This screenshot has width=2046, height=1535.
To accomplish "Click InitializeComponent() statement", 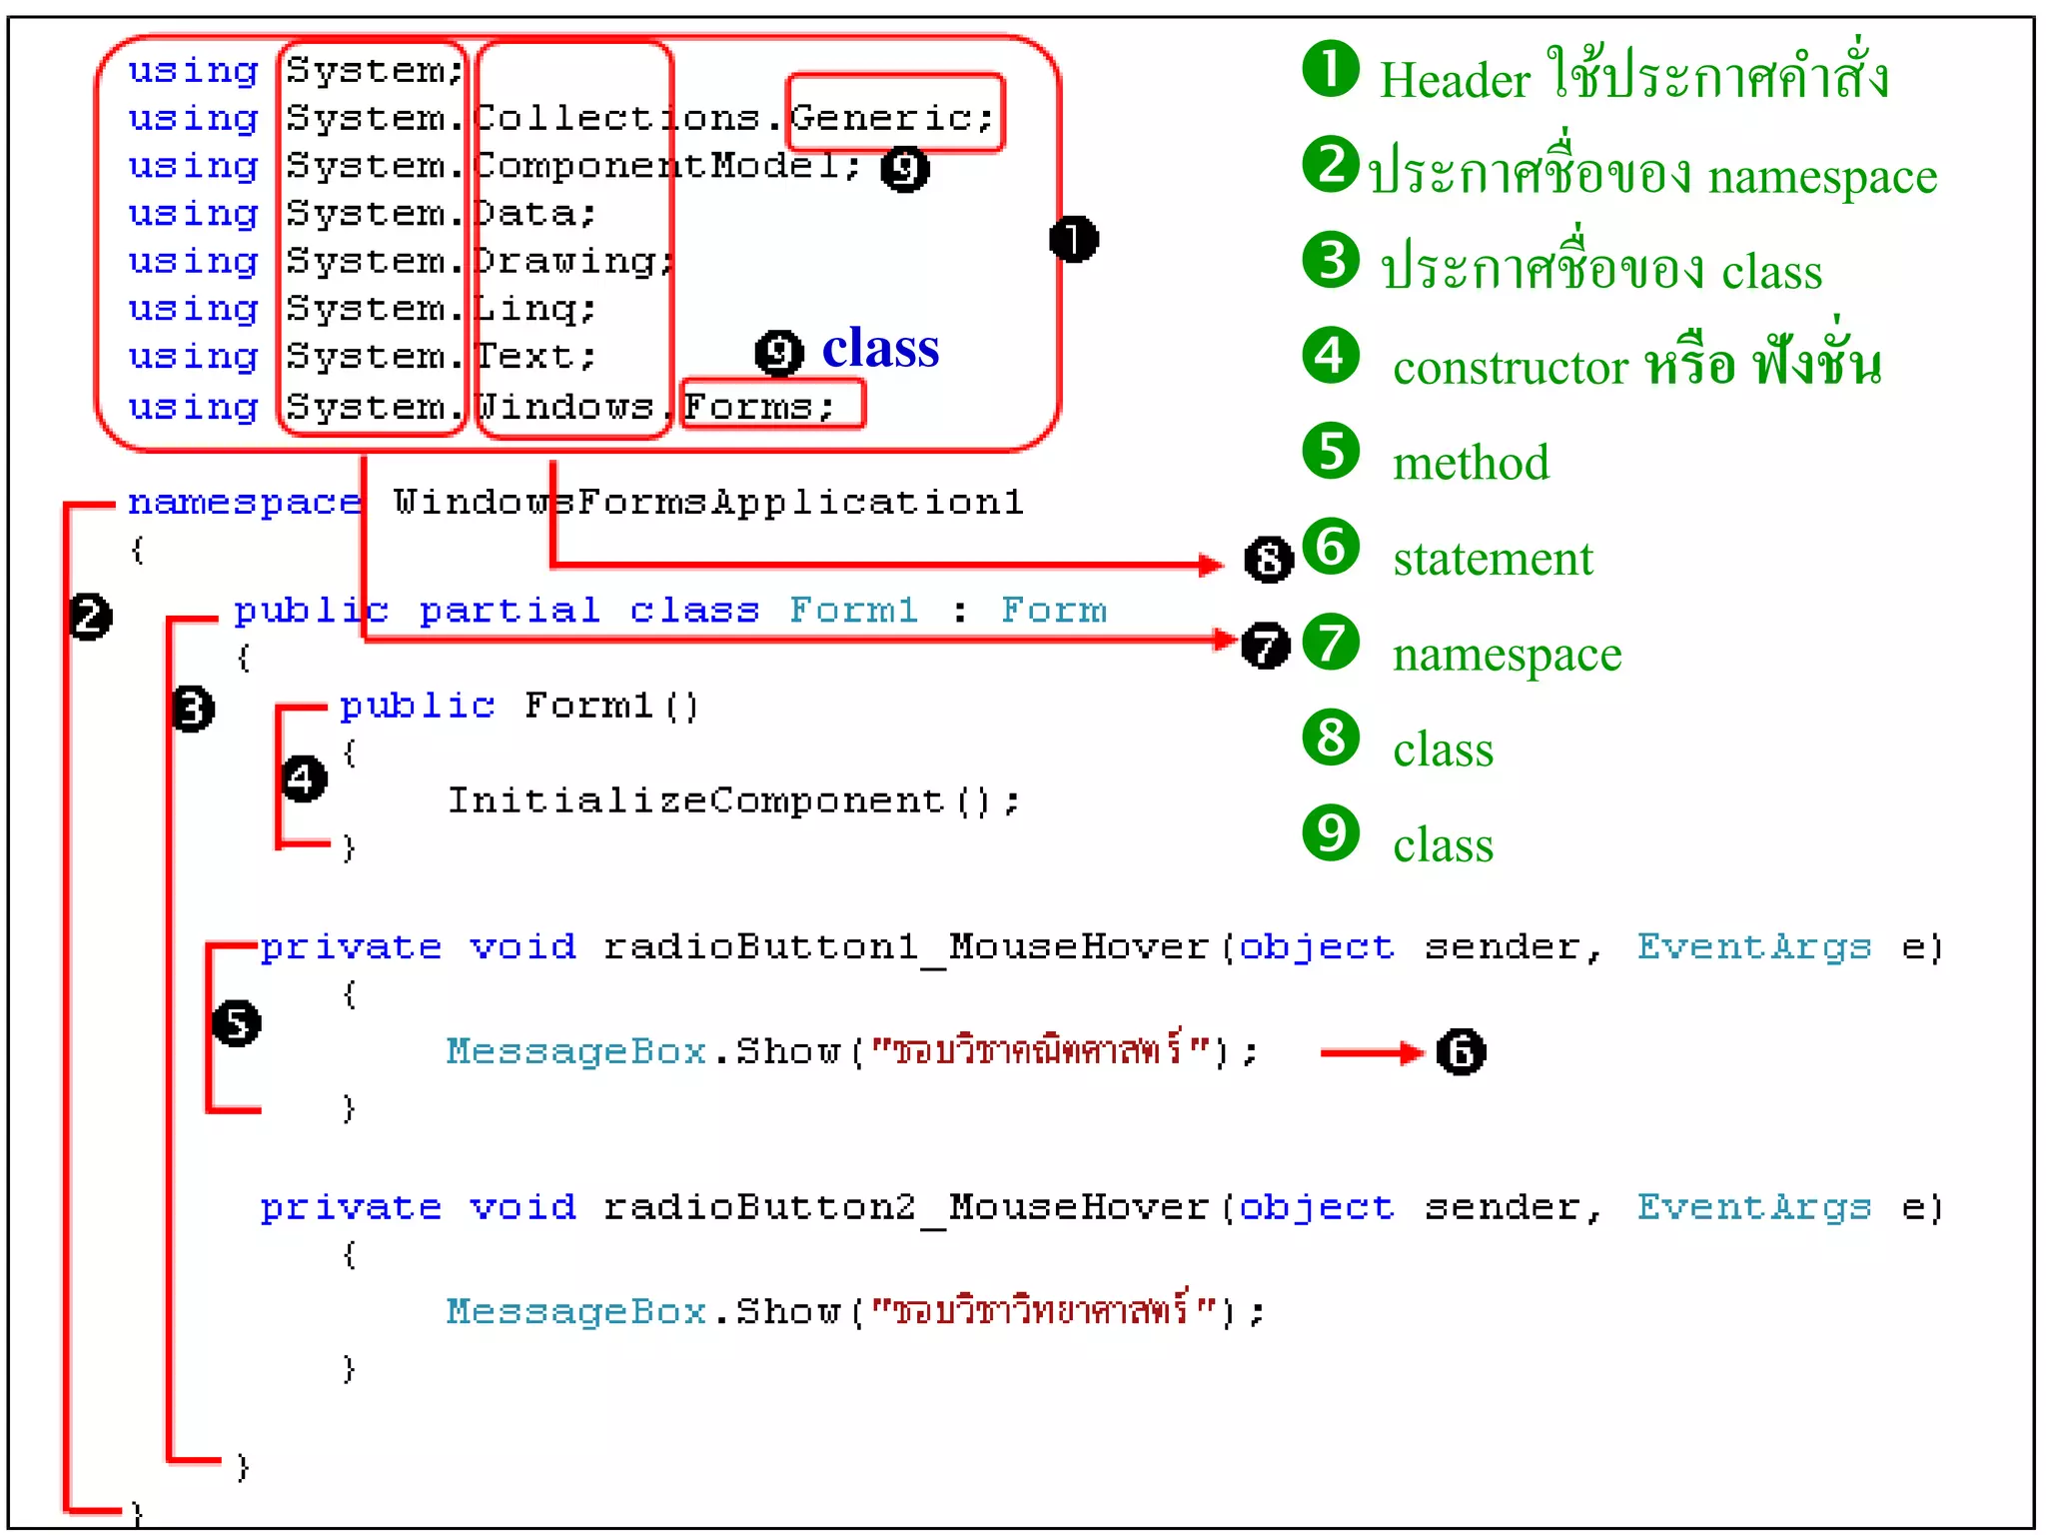I will (x=732, y=800).
